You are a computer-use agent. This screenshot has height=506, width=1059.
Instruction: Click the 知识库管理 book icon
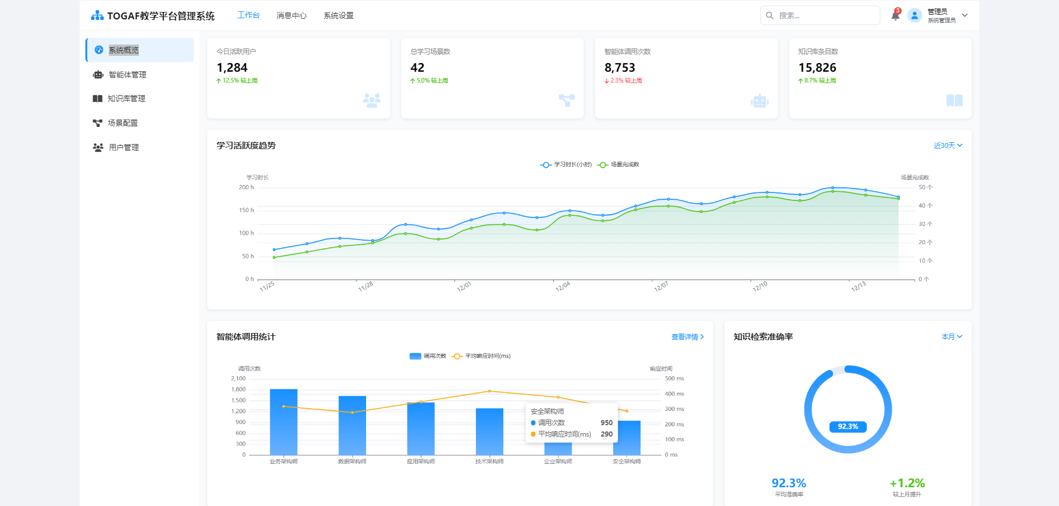[97, 98]
